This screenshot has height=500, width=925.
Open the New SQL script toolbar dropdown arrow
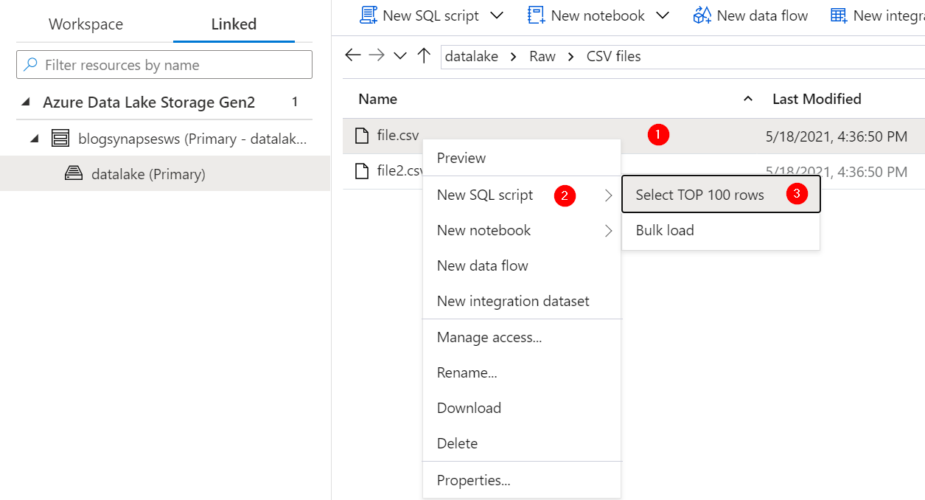(x=497, y=15)
